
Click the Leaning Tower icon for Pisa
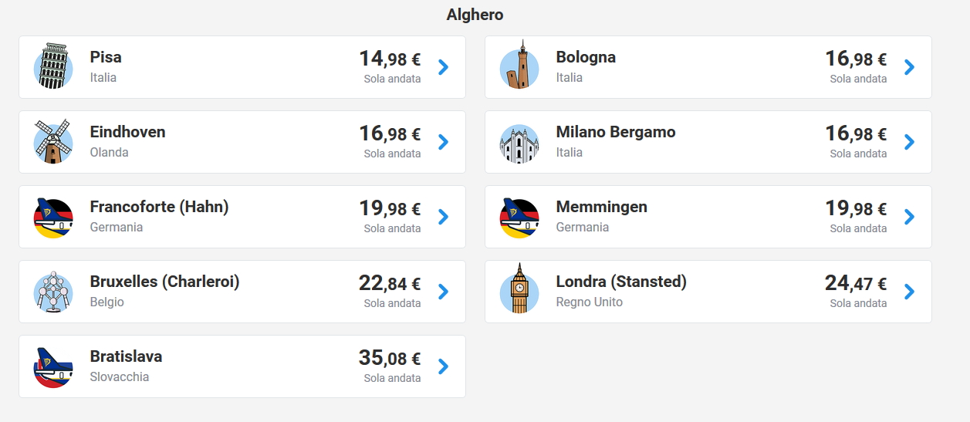click(x=53, y=66)
